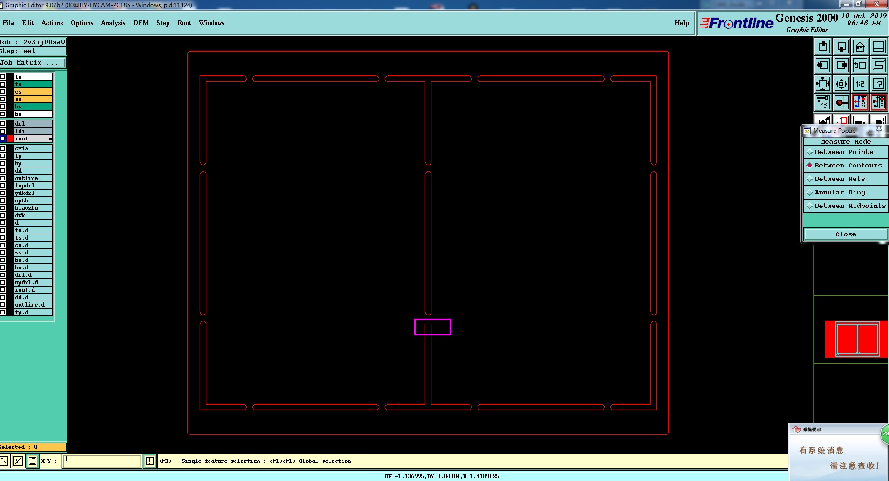Click the dotted area select icon
The width and height of the screenshot is (889, 481).
pyautogui.click(x=879, y=120)
